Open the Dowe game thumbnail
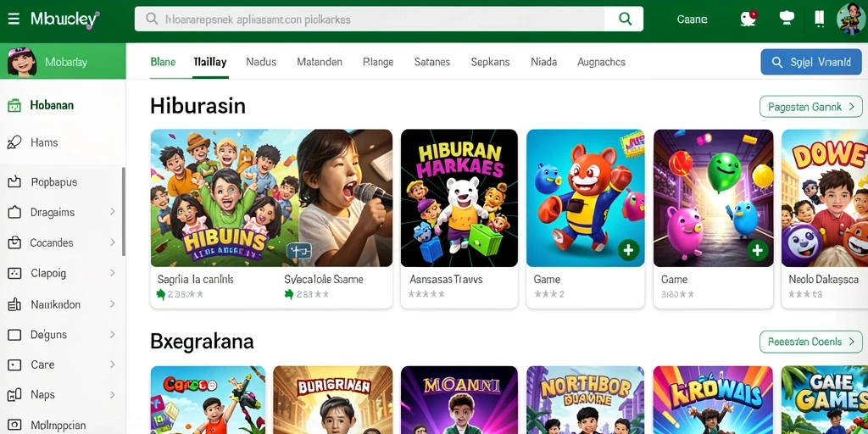This screenshot has width=868, height=434. 825,198
